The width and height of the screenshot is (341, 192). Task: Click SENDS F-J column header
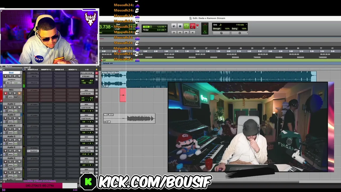pyautogui.click(x=72, y=70)
